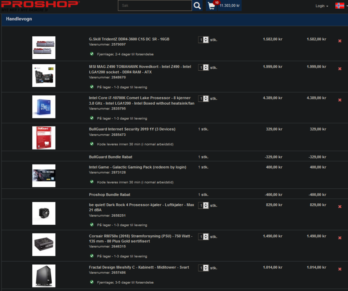Remove Intel Core i7-10700K from cart
This screenshot has width=348, height=291.
[340, 100]
